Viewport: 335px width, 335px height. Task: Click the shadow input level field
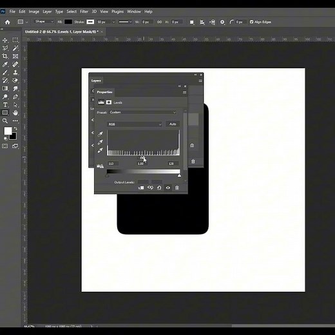113,164
